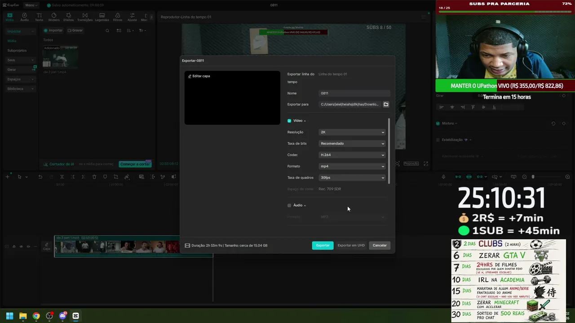Screen dimensions: 575x323
Task: Show more tabs with the right arrow
Action: pos(151,17)
